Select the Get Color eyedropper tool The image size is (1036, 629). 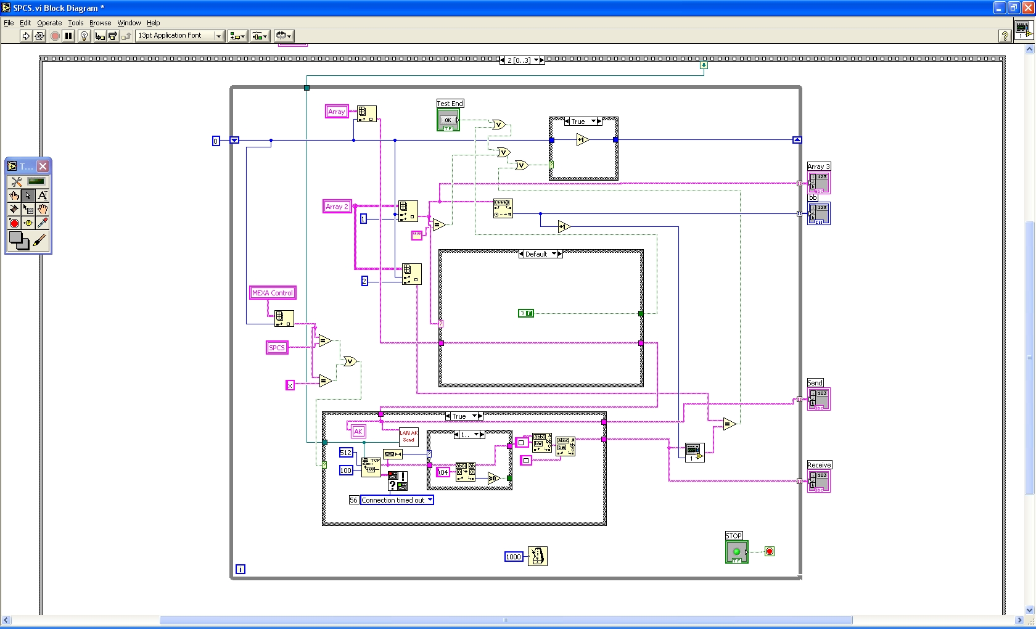(x=43, y=223)
